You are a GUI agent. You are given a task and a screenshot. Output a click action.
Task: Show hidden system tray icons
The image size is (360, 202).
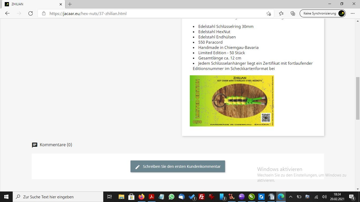tap(291, 197)
